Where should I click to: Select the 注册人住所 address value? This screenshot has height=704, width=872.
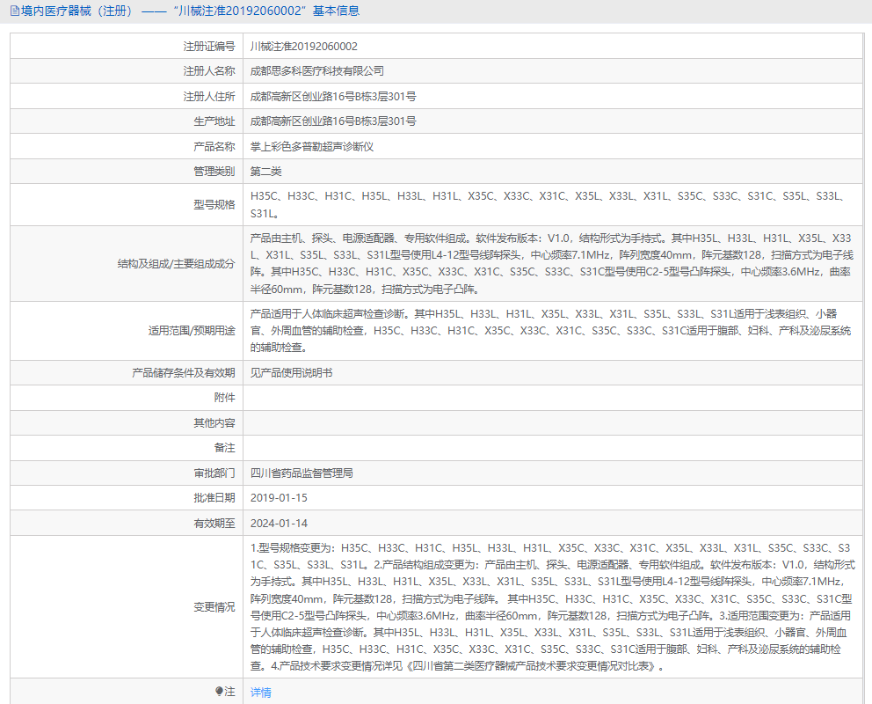click(x=333, y=96)
